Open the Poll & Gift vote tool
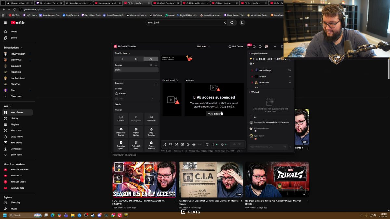 136,145
